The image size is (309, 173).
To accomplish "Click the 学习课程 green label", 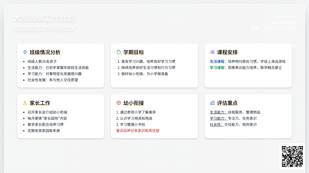I will [218, 68].
